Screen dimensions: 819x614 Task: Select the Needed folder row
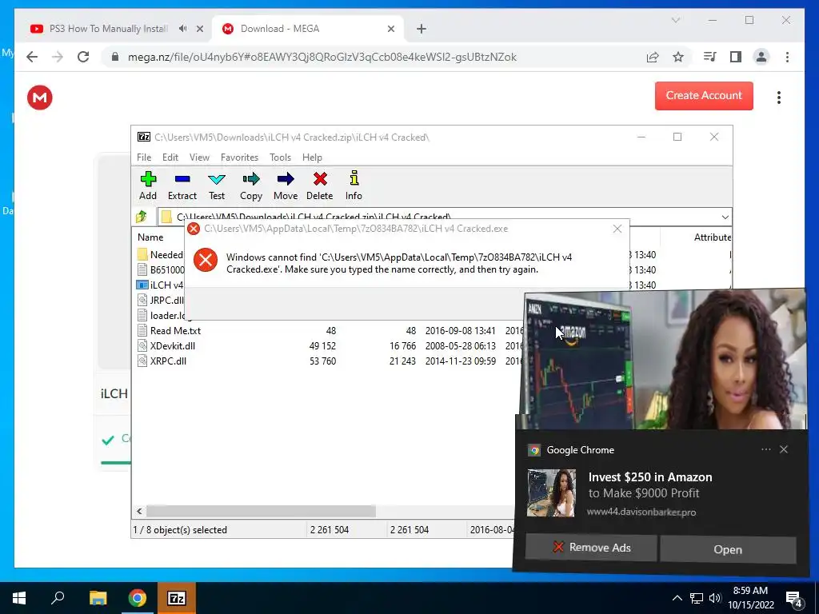[160, 255]
